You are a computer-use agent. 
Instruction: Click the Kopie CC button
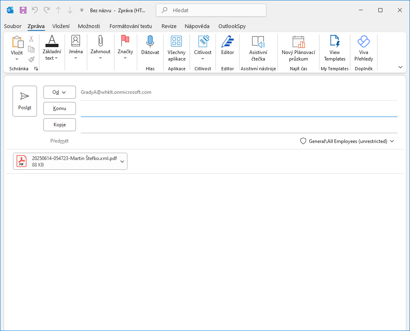(x=60, y=125)
